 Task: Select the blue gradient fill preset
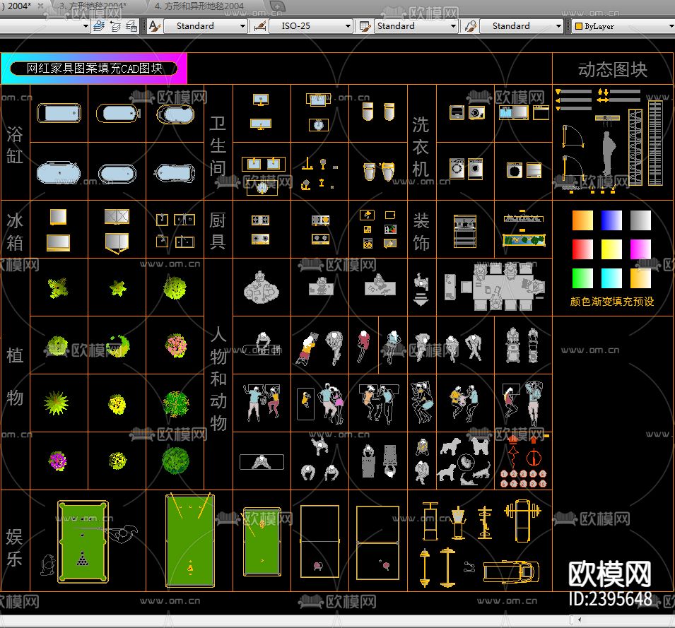click(611, 220)
